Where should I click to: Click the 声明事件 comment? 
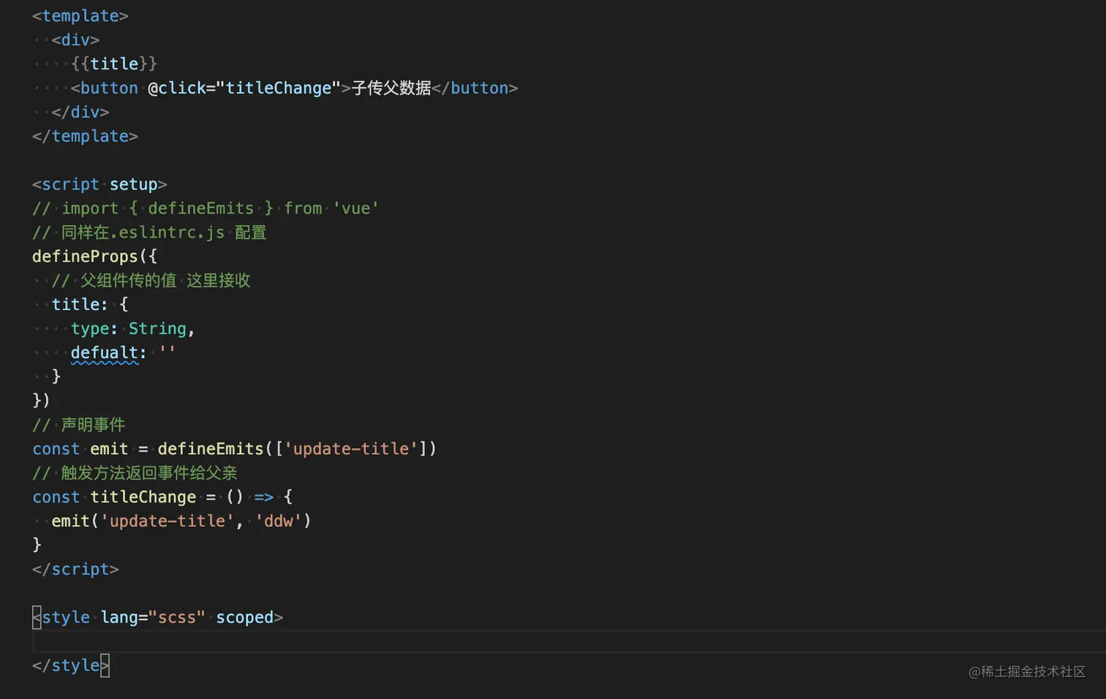(x=79, y=425)
